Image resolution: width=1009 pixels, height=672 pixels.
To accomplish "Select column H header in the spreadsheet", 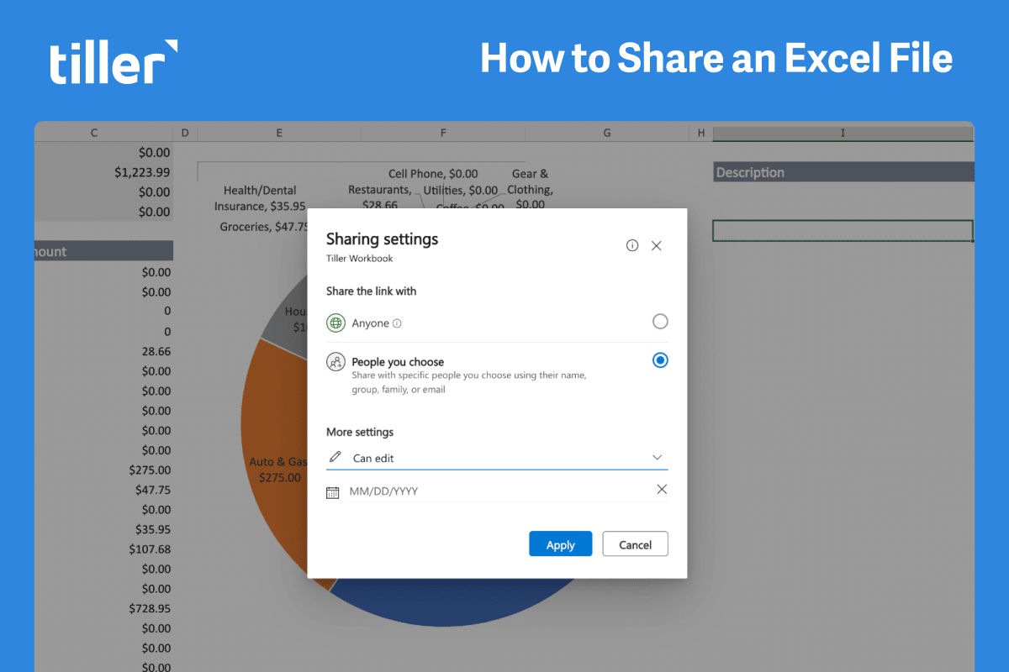I will (700, 133).
